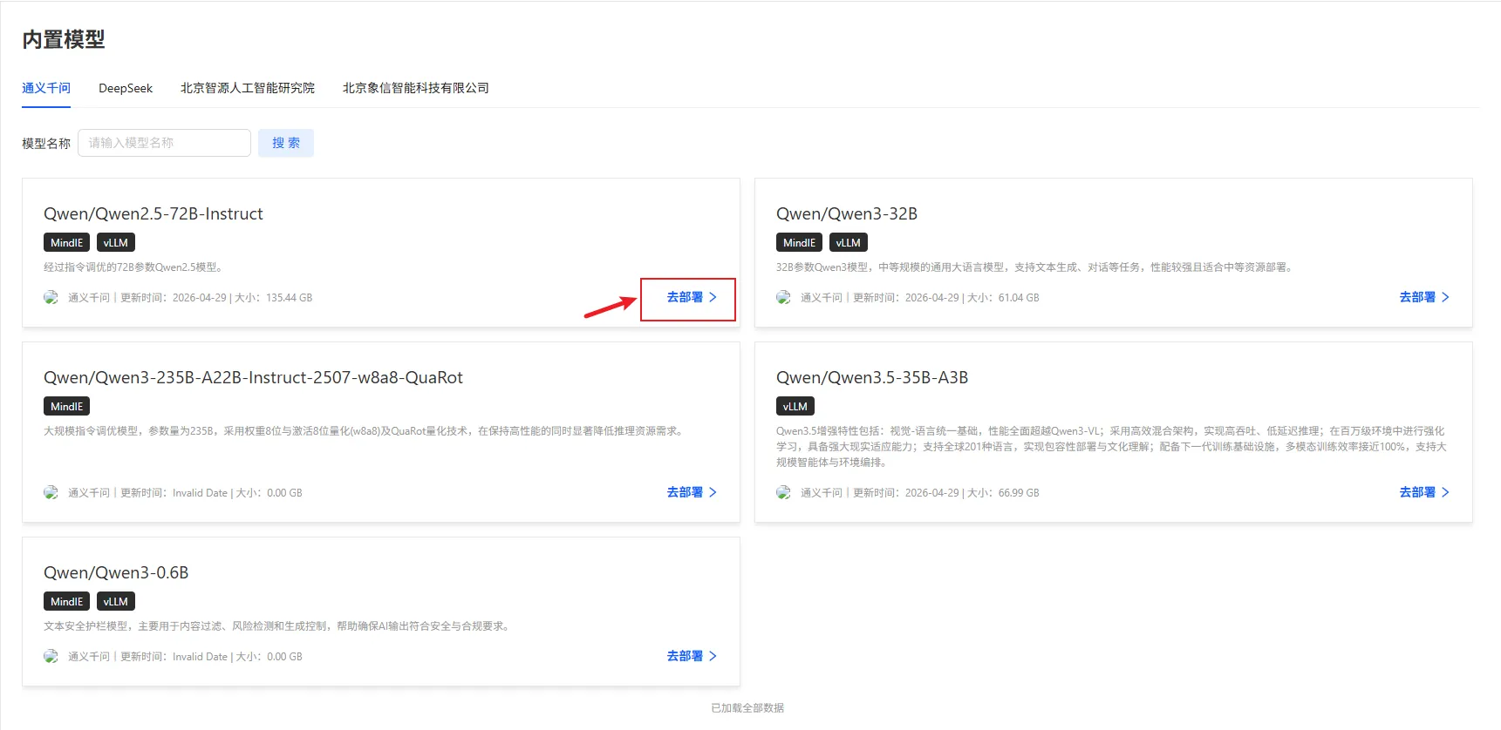Click the provider logo icon in the Qwen3-0.6B card
Screen dimensions: 1501x730
pos(51,656)
